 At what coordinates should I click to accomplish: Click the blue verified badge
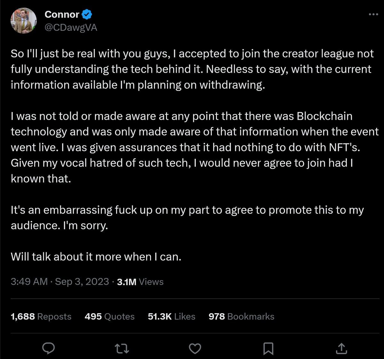coord(87,14)
